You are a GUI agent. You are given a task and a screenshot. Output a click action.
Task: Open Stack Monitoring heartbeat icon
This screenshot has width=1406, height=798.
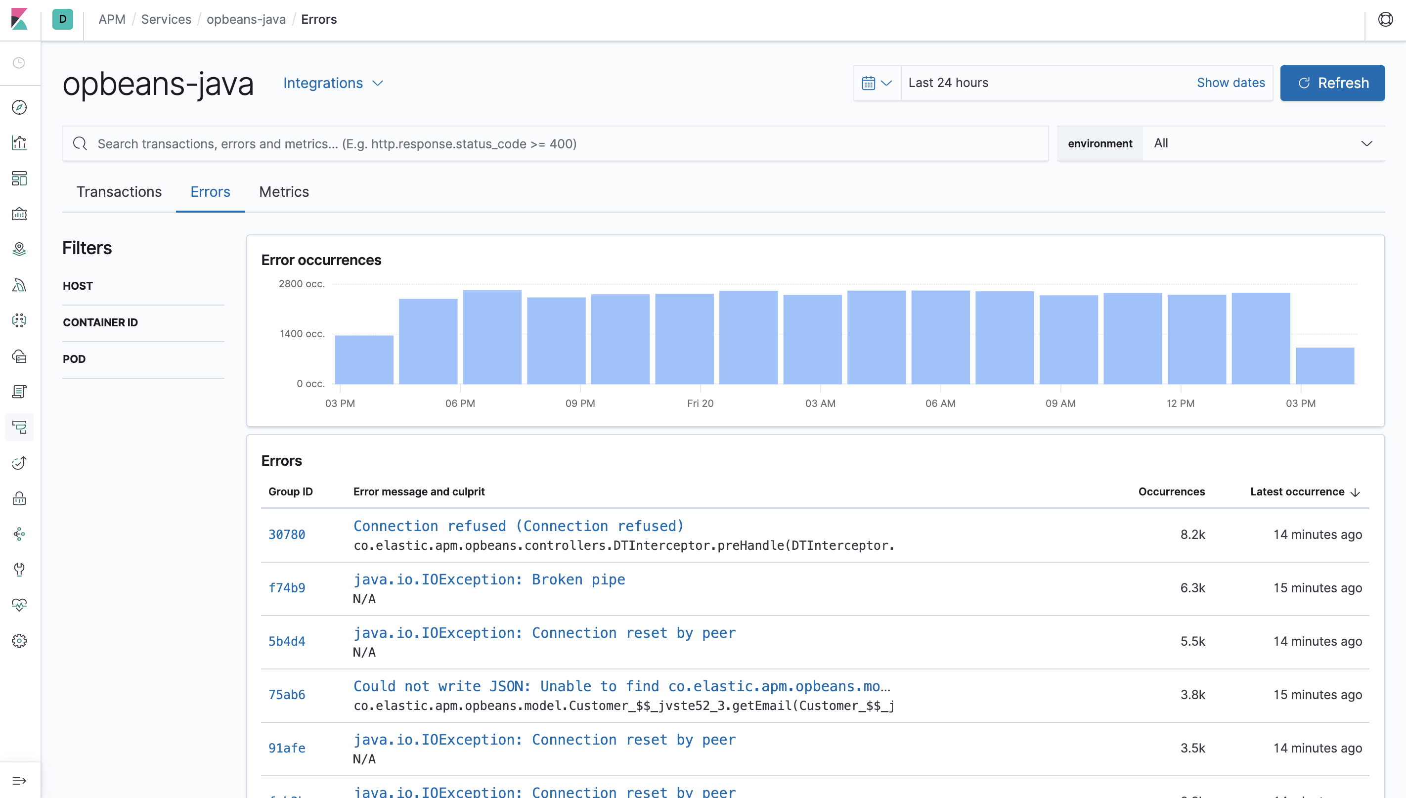(x=19, y=605)
